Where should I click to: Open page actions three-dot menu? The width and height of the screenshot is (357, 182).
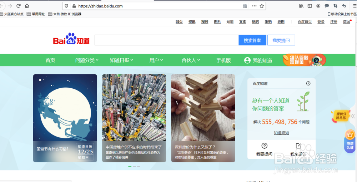tap(254, 6)
